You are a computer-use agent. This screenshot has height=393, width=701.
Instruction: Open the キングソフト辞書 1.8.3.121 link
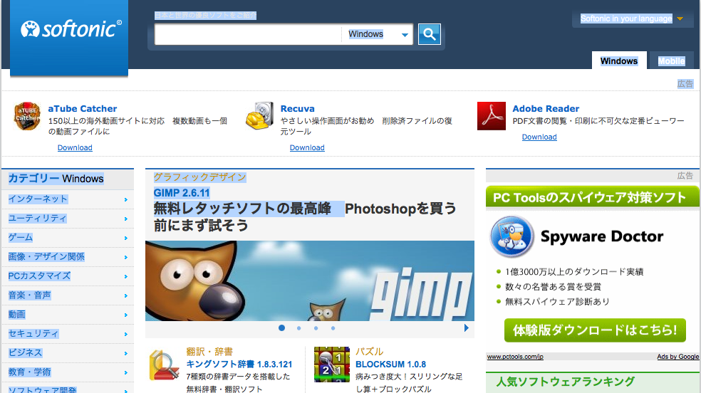(239, 364)
